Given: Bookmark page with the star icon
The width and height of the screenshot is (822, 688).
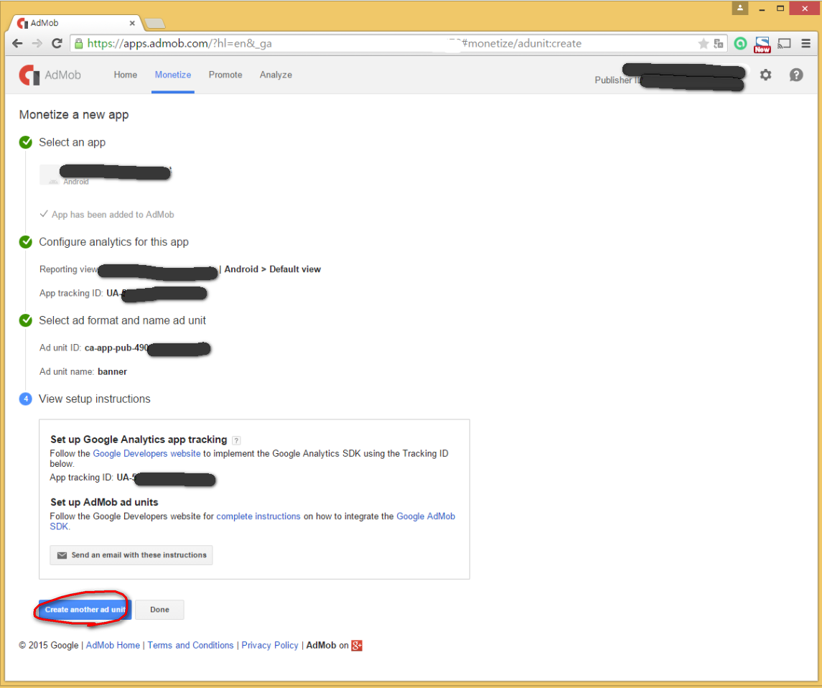Looking at the screenshot, I should coord(703,44).
